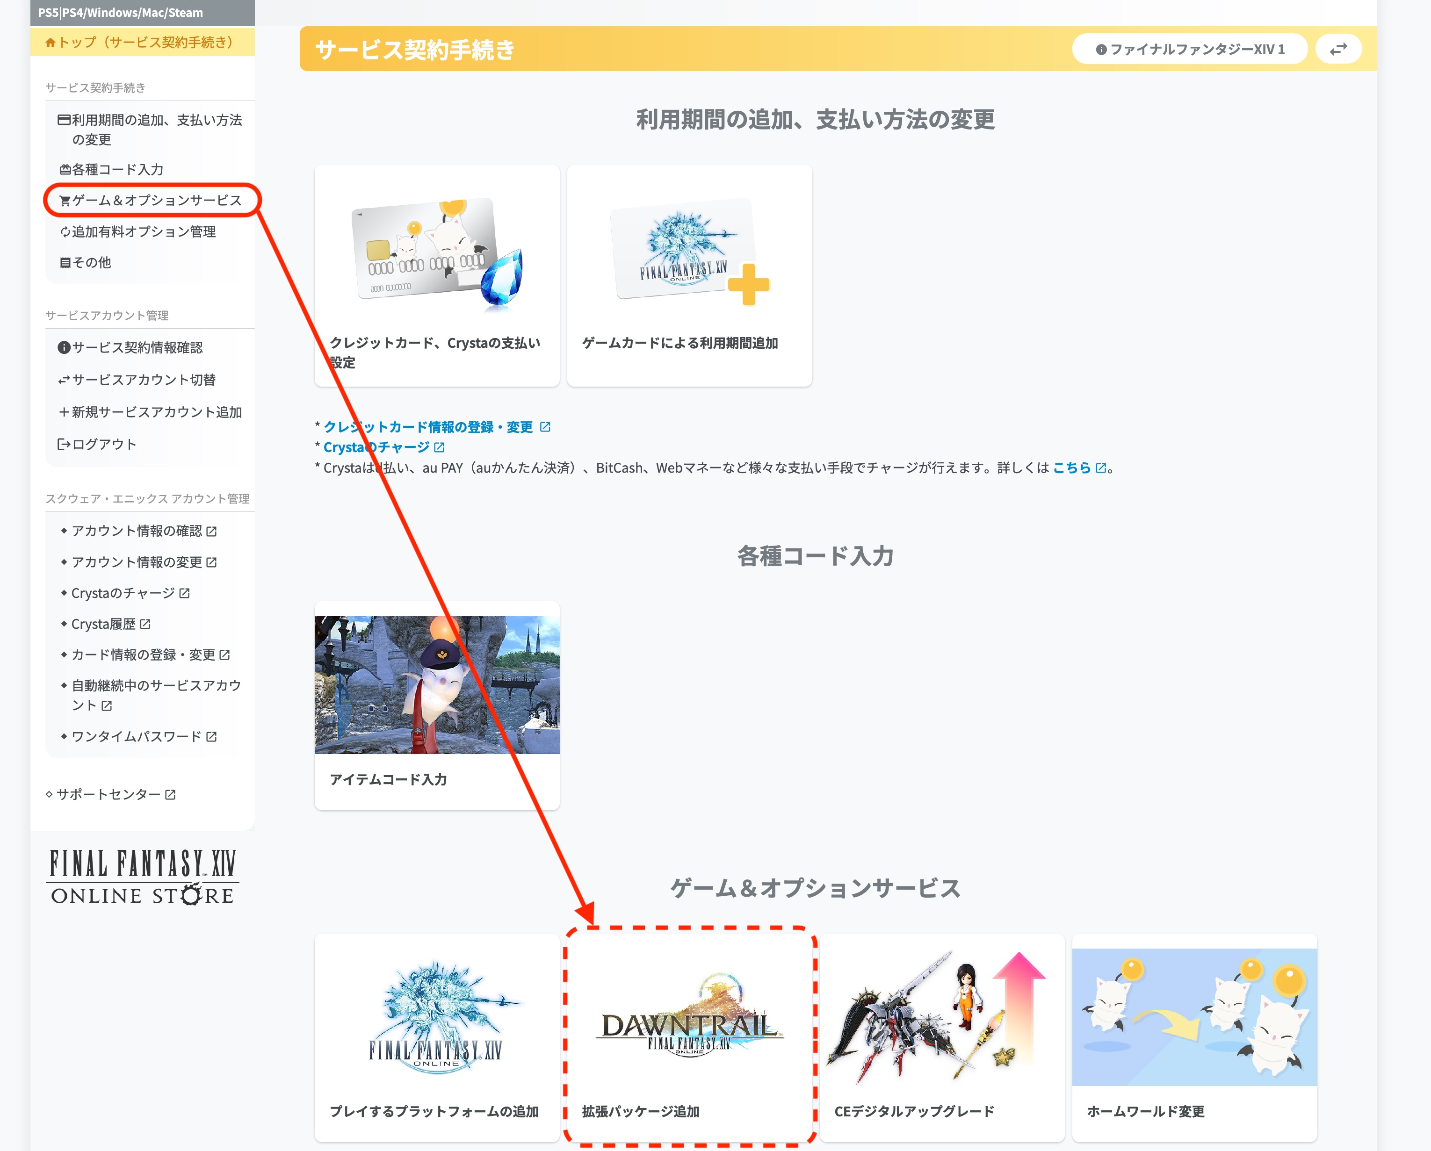Open the アイテムコード入力 moogle image card
Viewport: 1431px width, 1151px height.
coord(437,705)
